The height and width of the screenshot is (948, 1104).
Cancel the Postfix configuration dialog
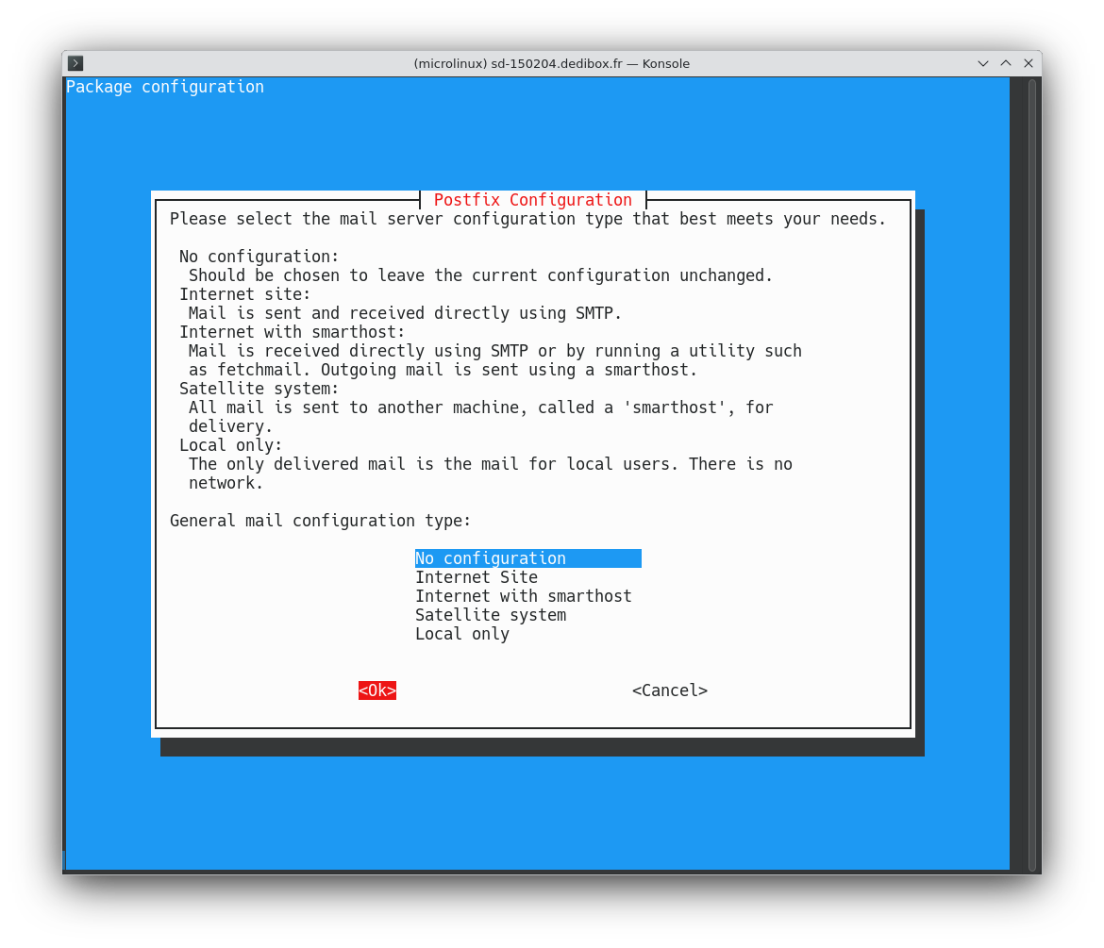tap(669, 690)
